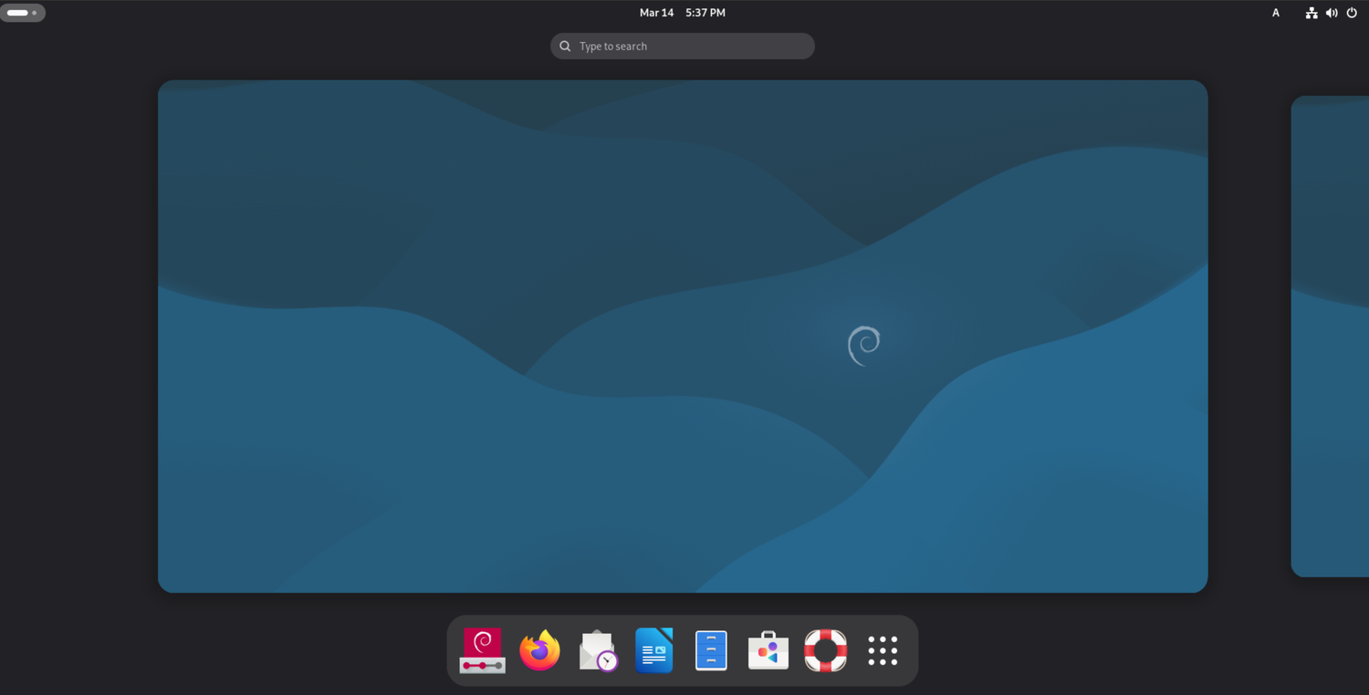
Task: Open the calendar by clicking the clock
Action: [682, 12]
